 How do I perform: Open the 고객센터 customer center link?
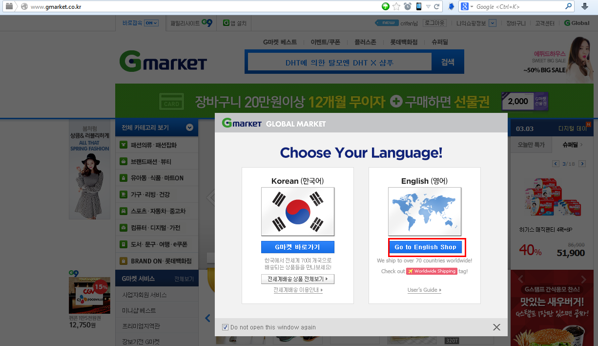click(545, 23)
